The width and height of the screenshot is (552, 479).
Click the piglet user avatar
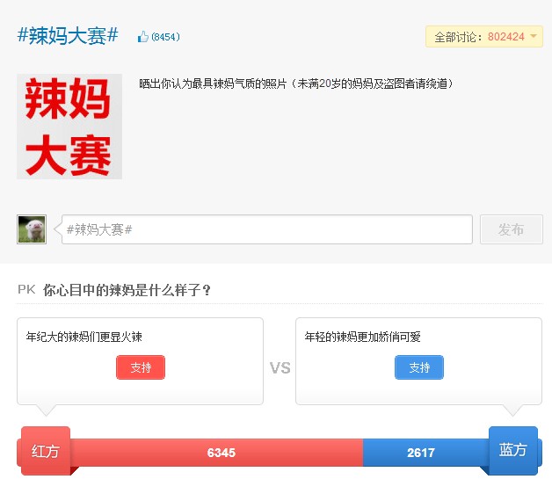coord(32,229)
